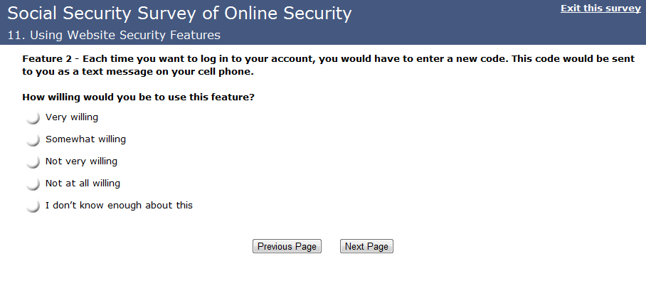Click the Next Page button
The image size is (646, 281).
coord(366,246)
